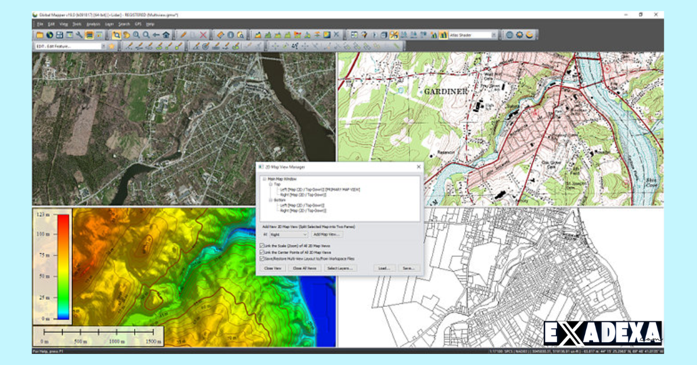Viewport: 697px width, 365px height.
Task: Toggle Save/Restore Multi-View Layout checkbox
Action: point(261,259)
